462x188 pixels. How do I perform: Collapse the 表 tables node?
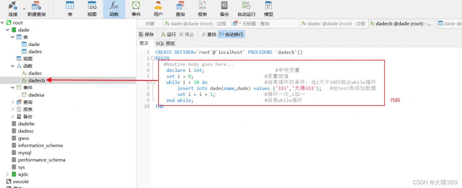point(13,37)
